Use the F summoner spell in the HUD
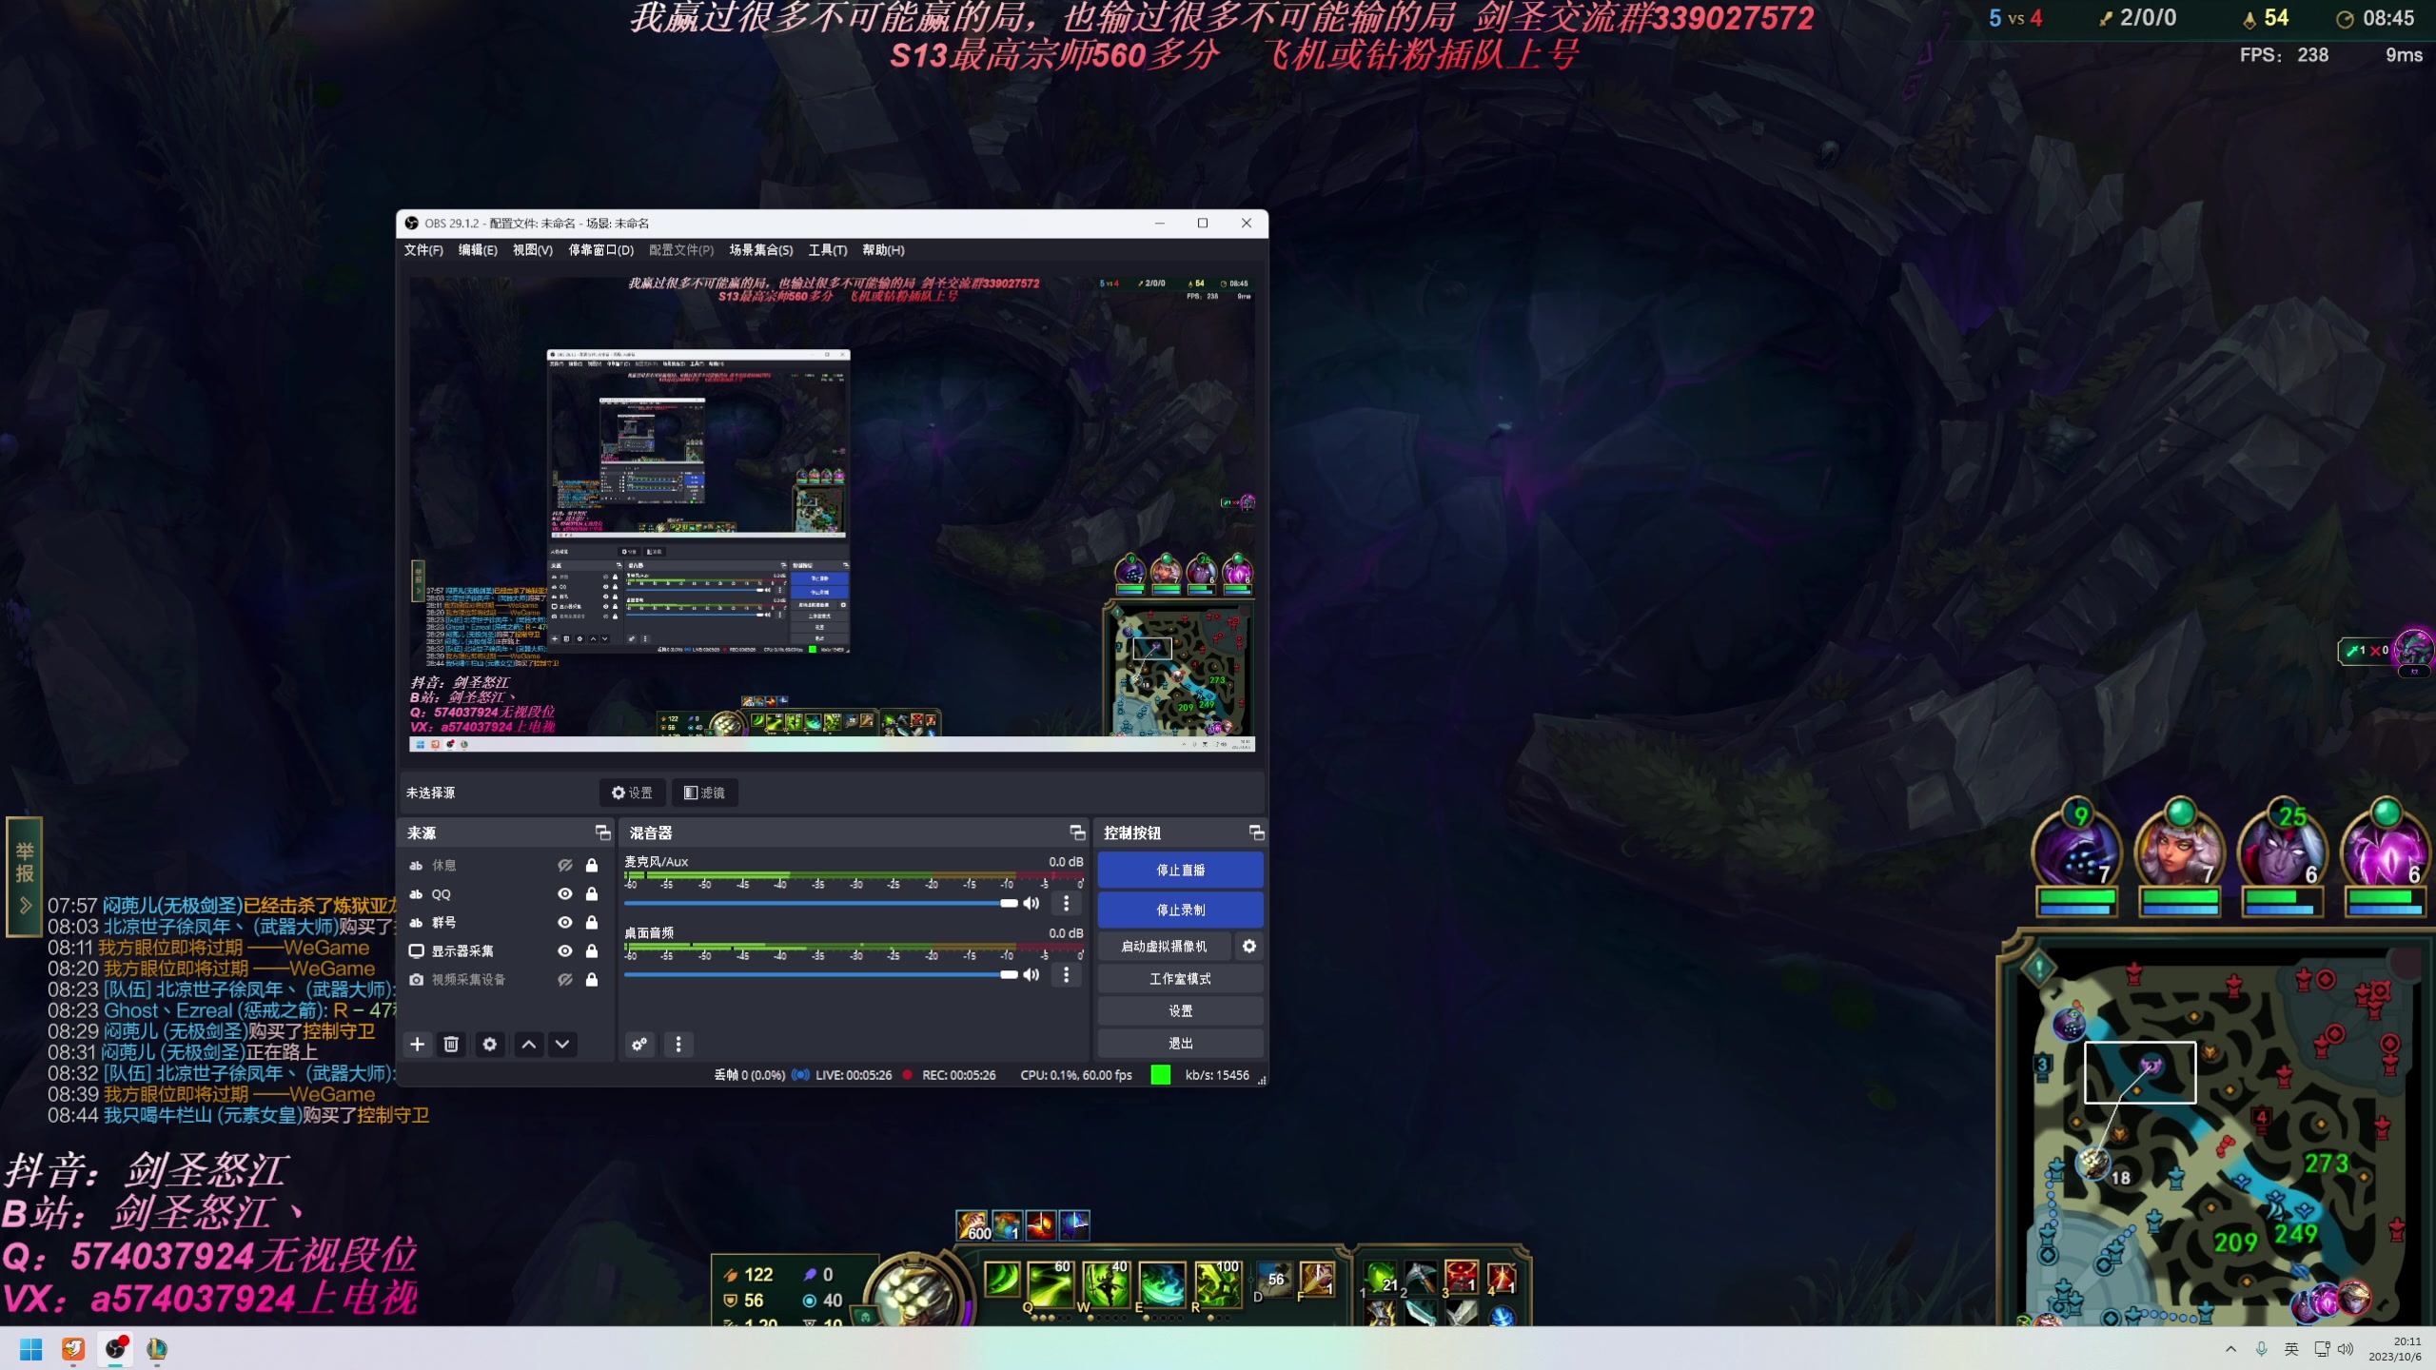This screenshot has width=2436, height=1370. pos(1317,1280)
